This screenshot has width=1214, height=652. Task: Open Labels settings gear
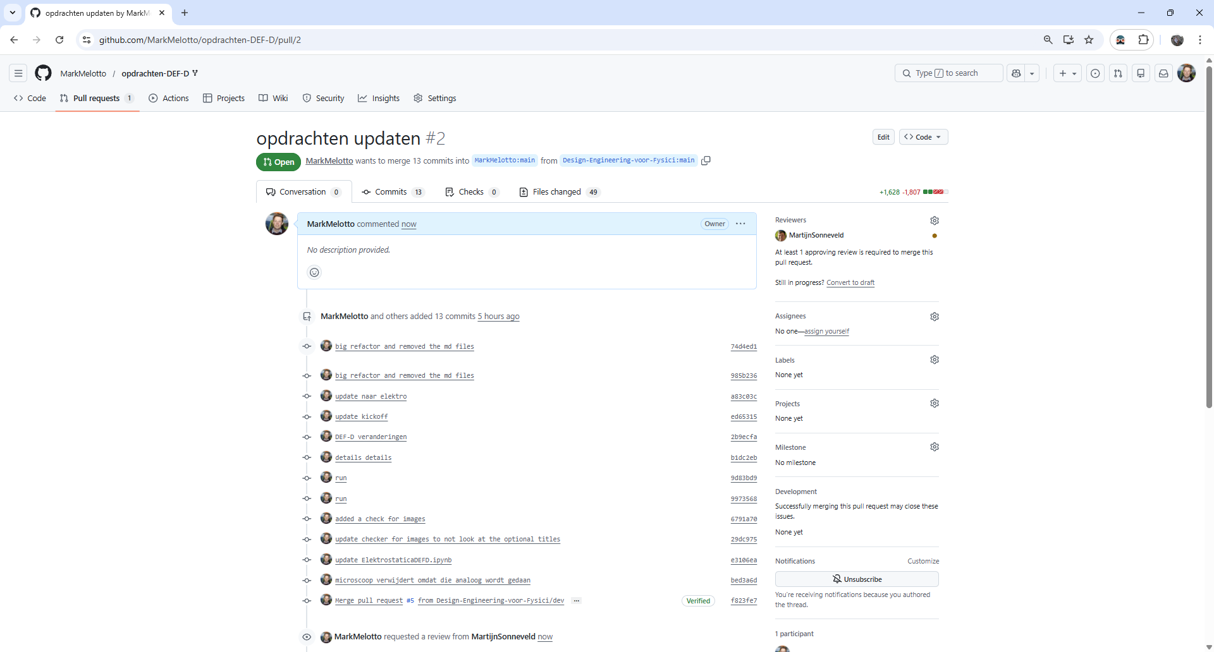pos(935,359)
